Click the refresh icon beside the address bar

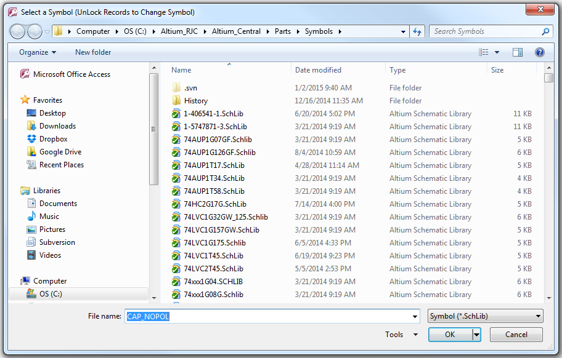(x=417, y=31)
